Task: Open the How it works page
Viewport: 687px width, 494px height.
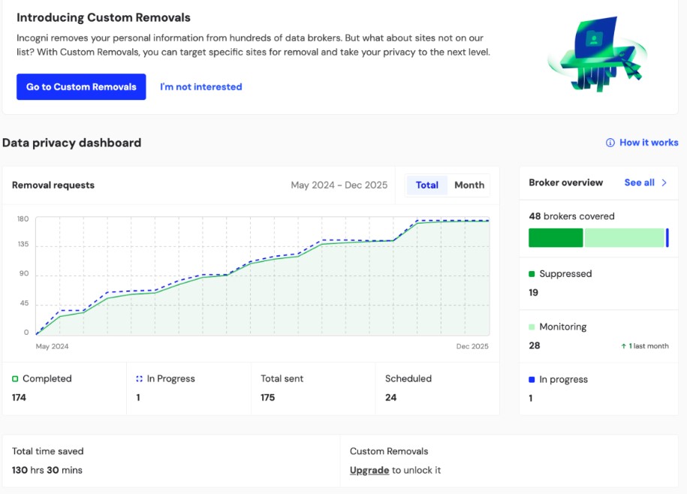Action: 649,142
